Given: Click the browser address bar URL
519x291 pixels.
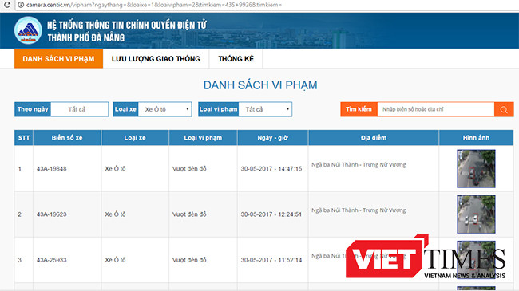Looking at the screenshot, I should pos(154,5).
